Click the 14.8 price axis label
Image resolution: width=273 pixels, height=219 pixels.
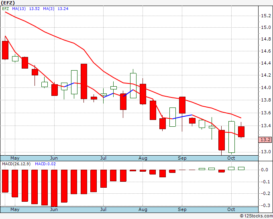266,39
